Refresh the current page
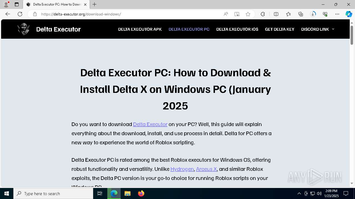355x199 pixels. click(x=20, y=14)
